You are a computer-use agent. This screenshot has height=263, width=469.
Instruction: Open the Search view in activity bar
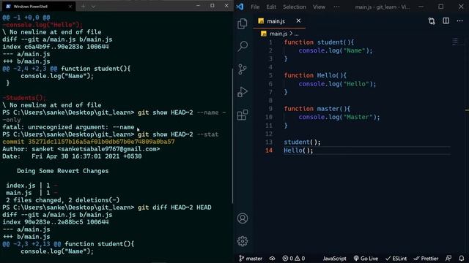pos(243,46)
